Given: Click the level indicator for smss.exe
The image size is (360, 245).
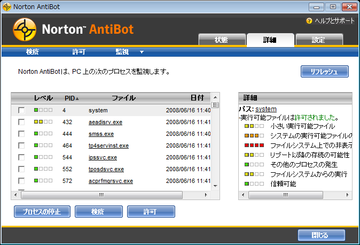Looking at the screenshot, I should [x=43, y=133].
